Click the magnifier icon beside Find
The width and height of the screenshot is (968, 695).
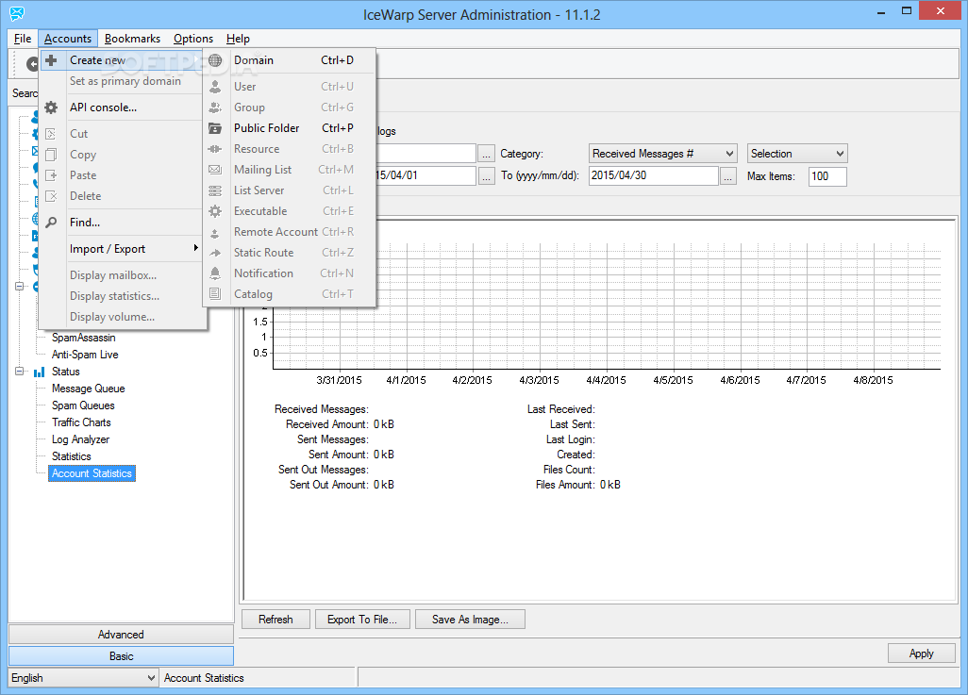(51, 223)
